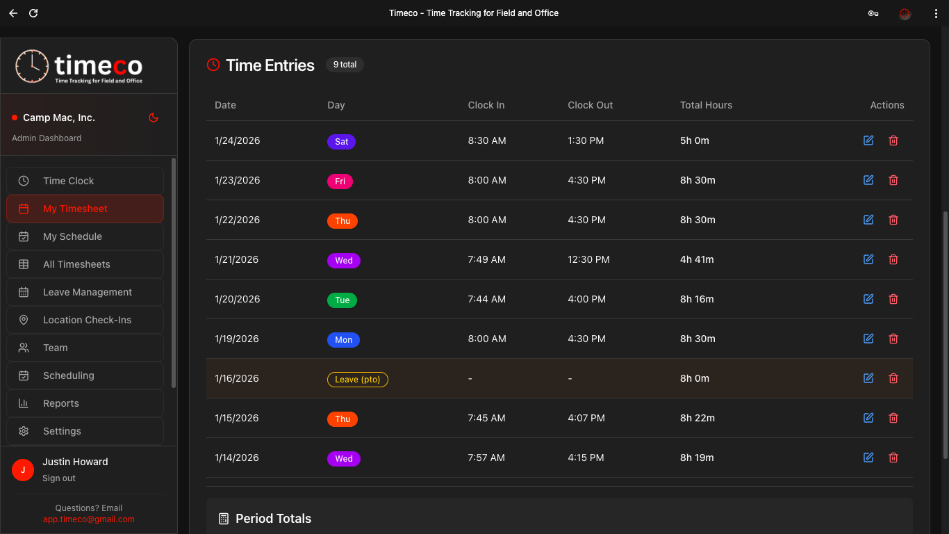949x534 pixels.
Task: Click the Time Entries heading
Action: pyautogui.click(x=270, y=65)
